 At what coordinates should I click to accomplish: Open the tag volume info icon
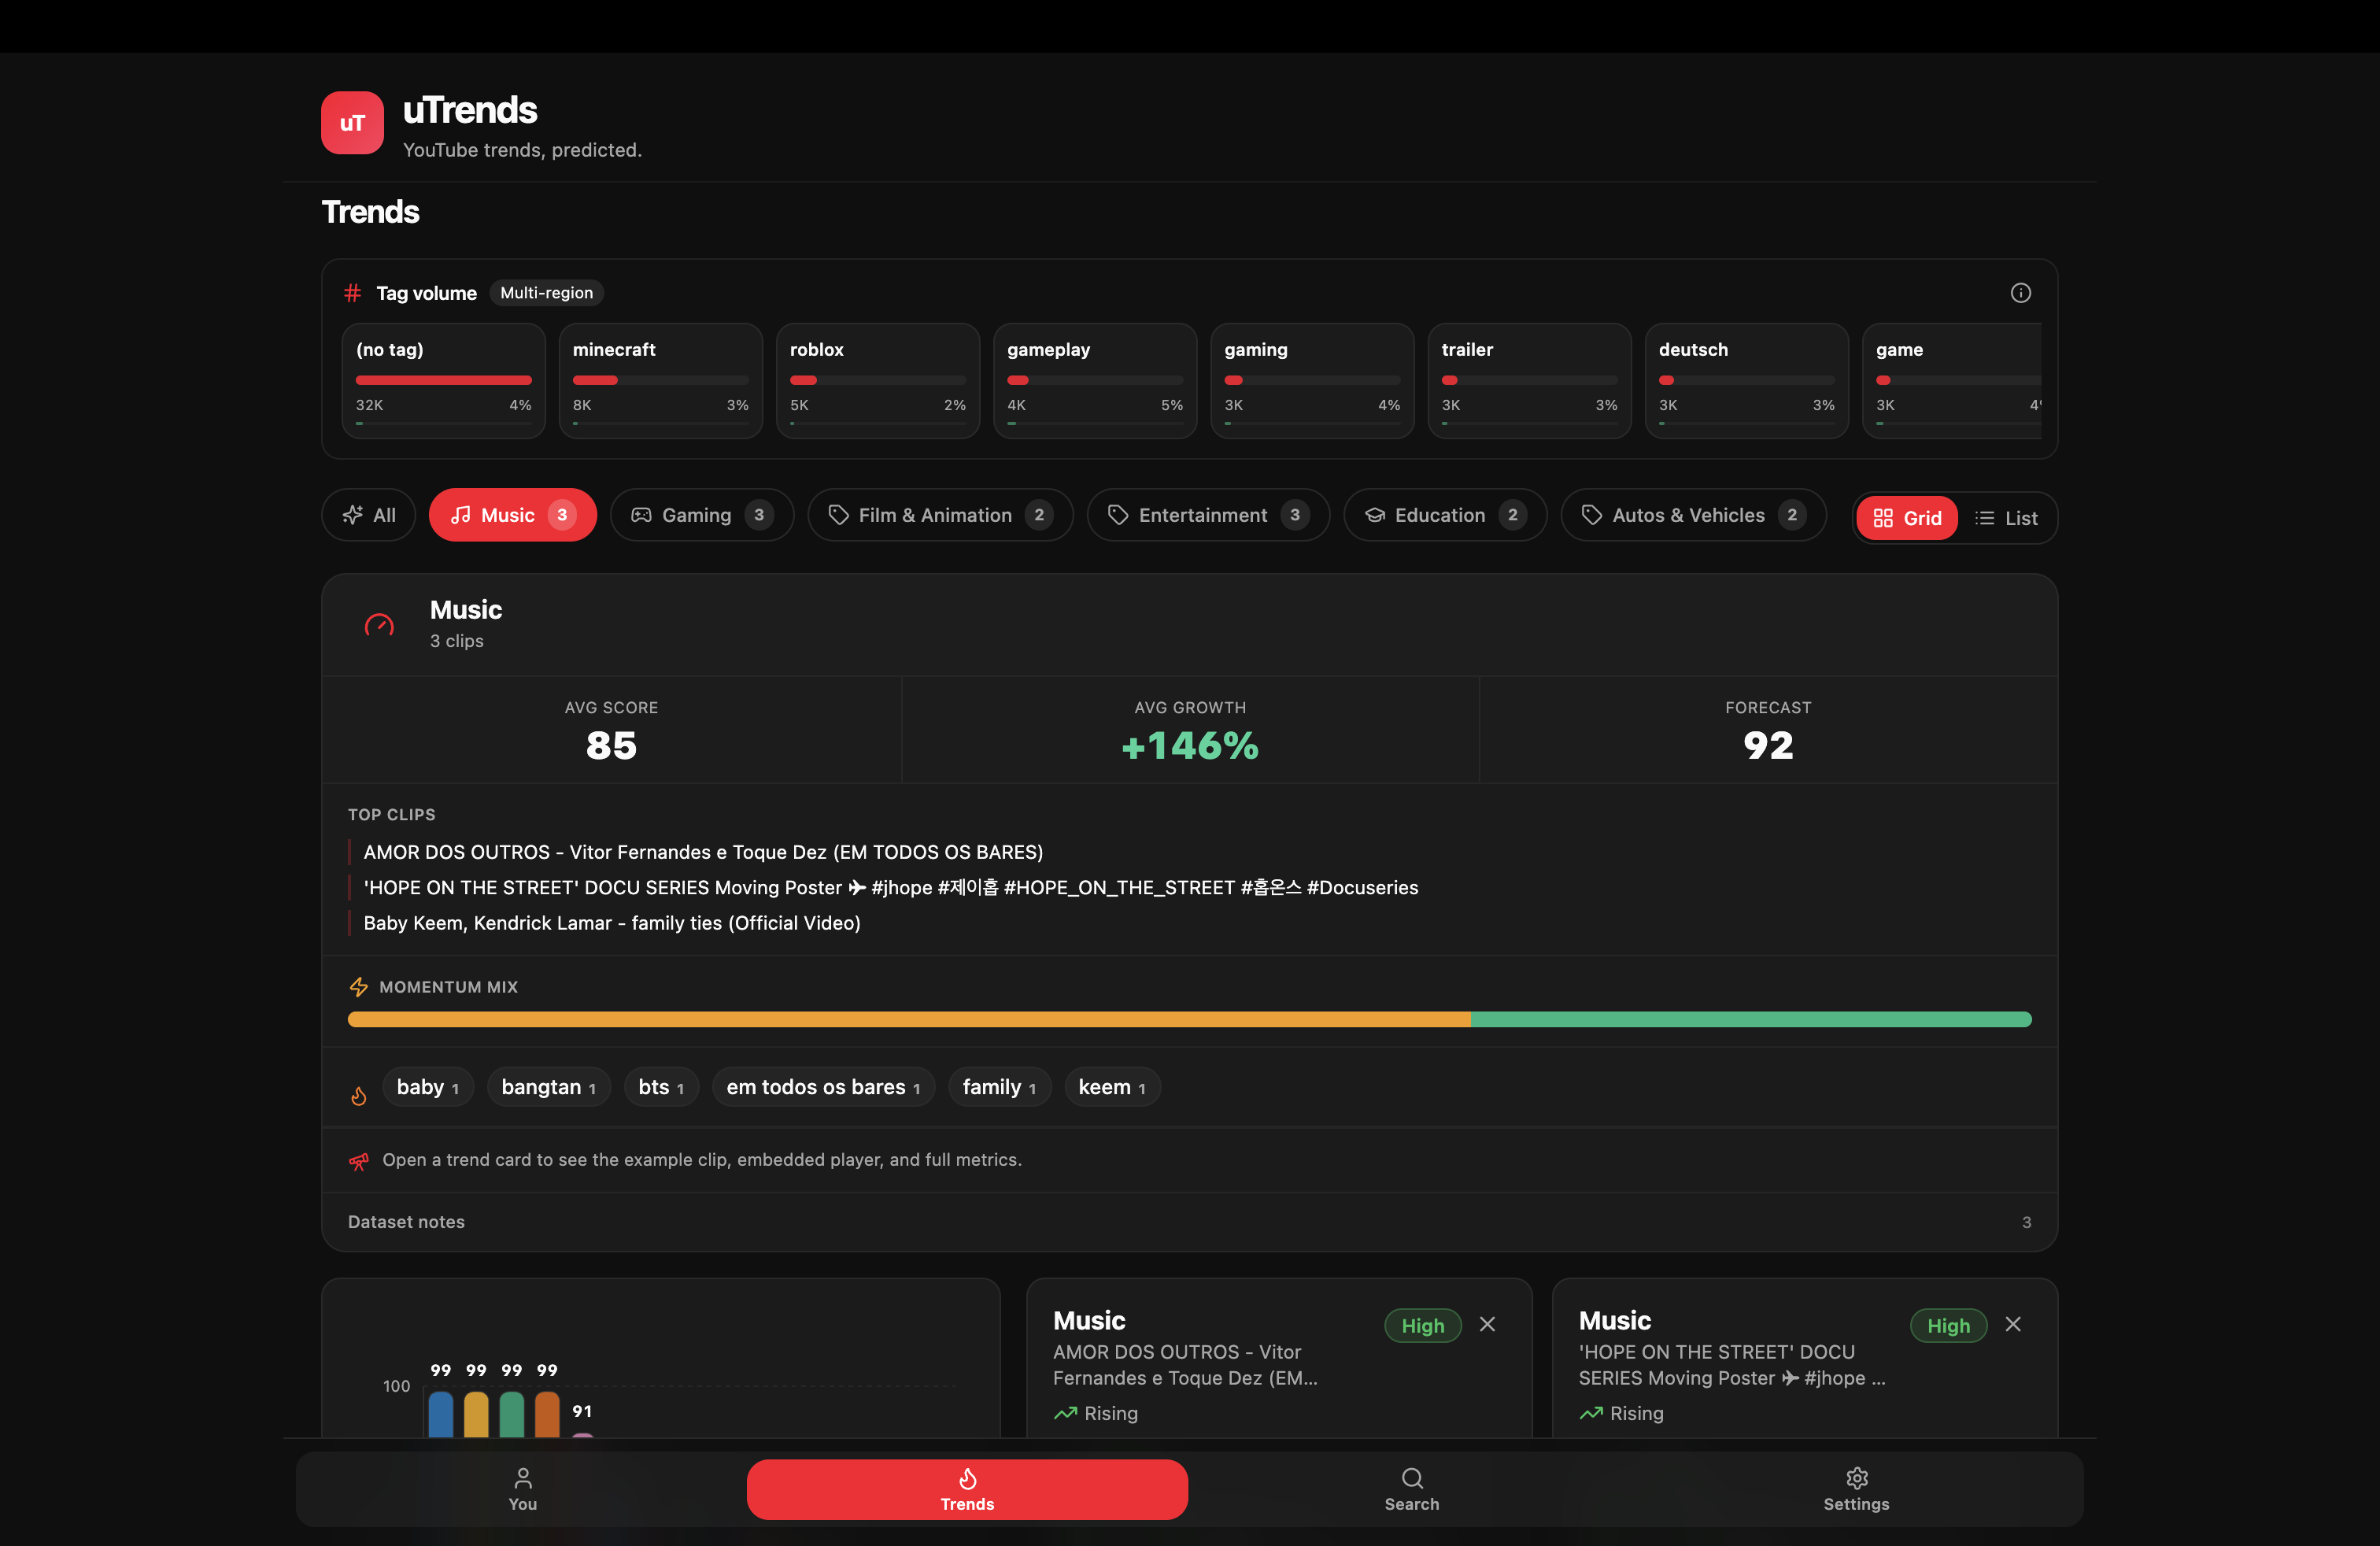click(x=2020, y=293)
